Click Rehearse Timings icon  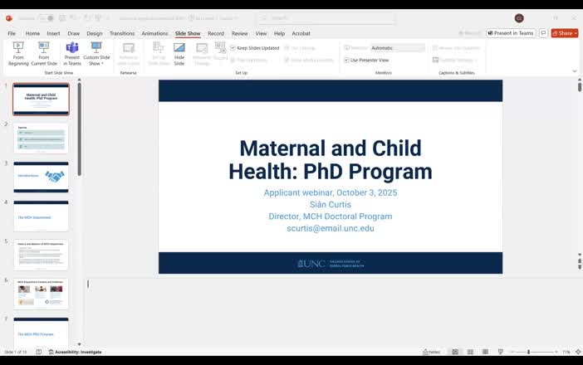pos(202,54)
